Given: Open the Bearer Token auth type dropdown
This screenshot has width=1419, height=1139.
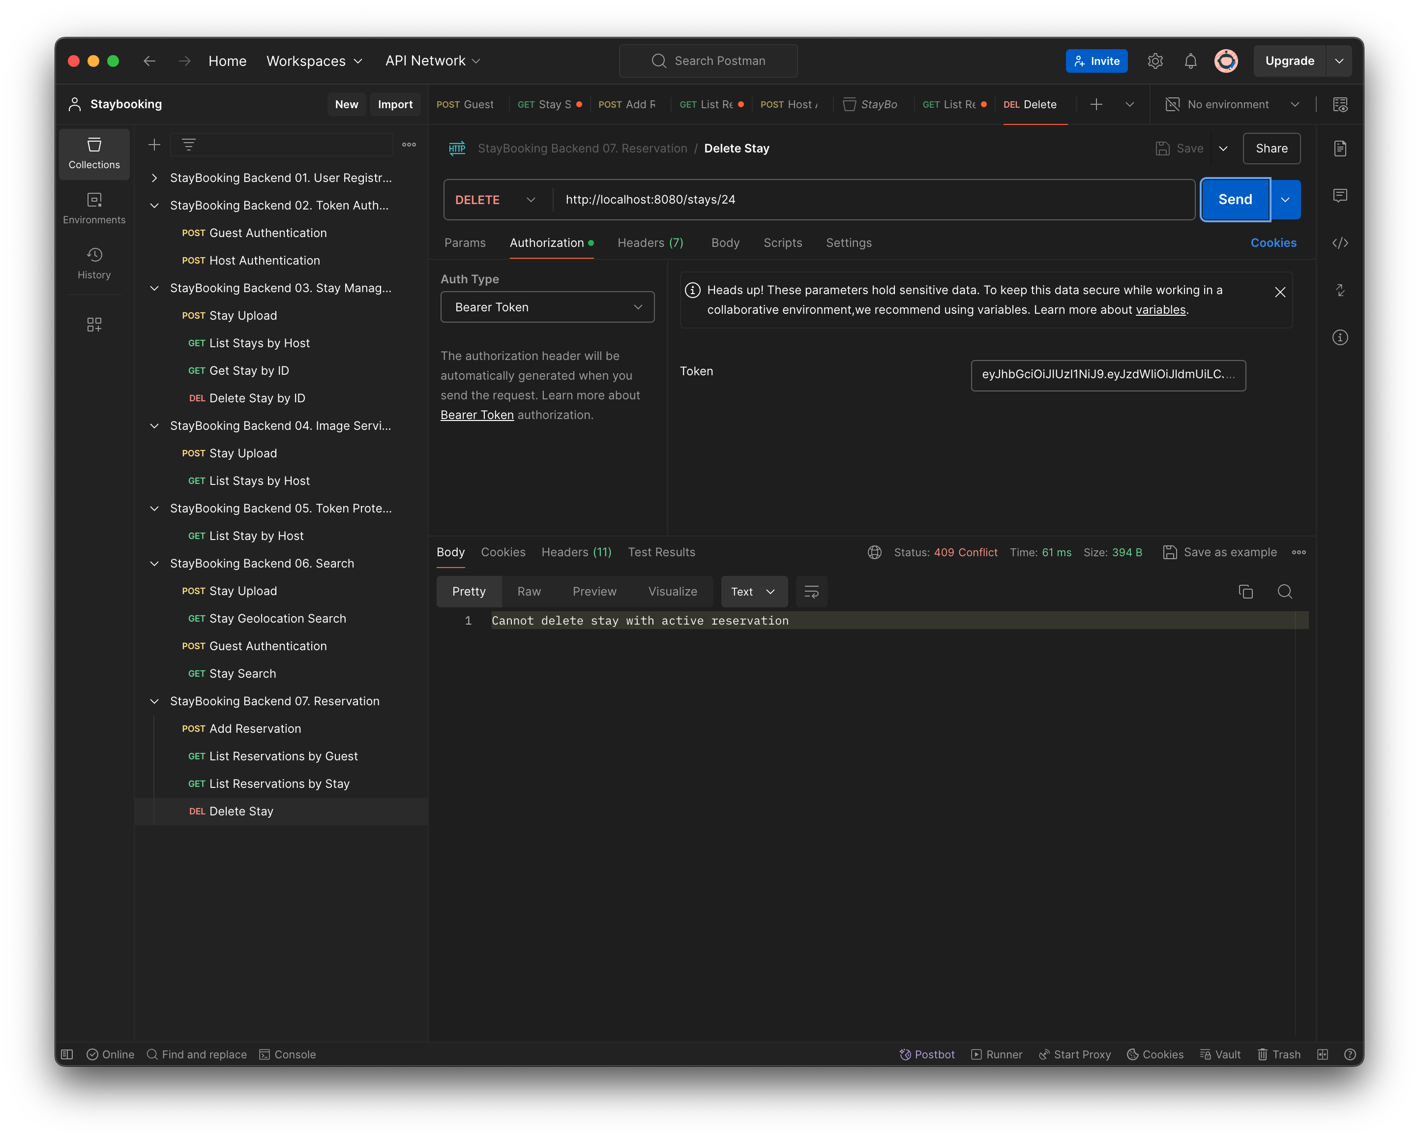Looking at the screenshot, I should point(547,307).
